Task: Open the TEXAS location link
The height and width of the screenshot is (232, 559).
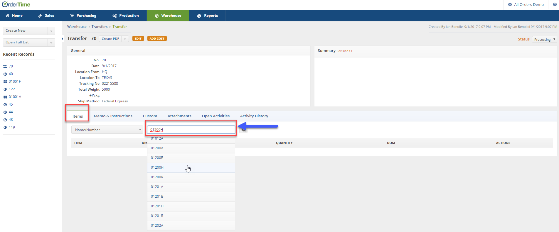Action: point(107,78)
